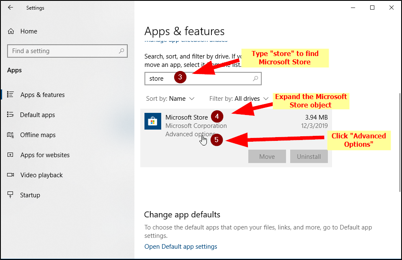Click the Change app defaults heading

coord(182,214)
